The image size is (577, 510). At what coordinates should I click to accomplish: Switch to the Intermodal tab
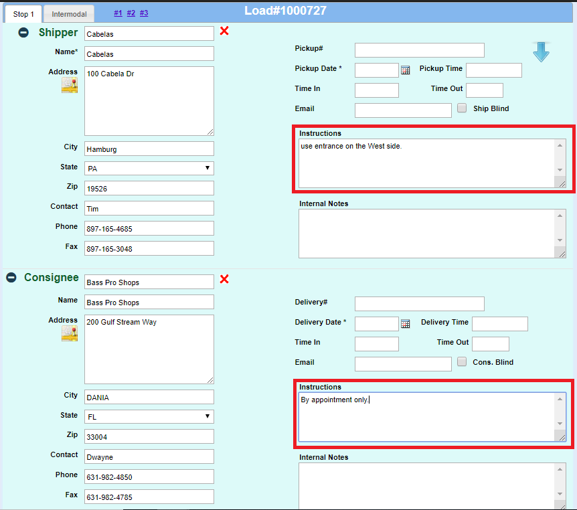(x=69, y=14)
